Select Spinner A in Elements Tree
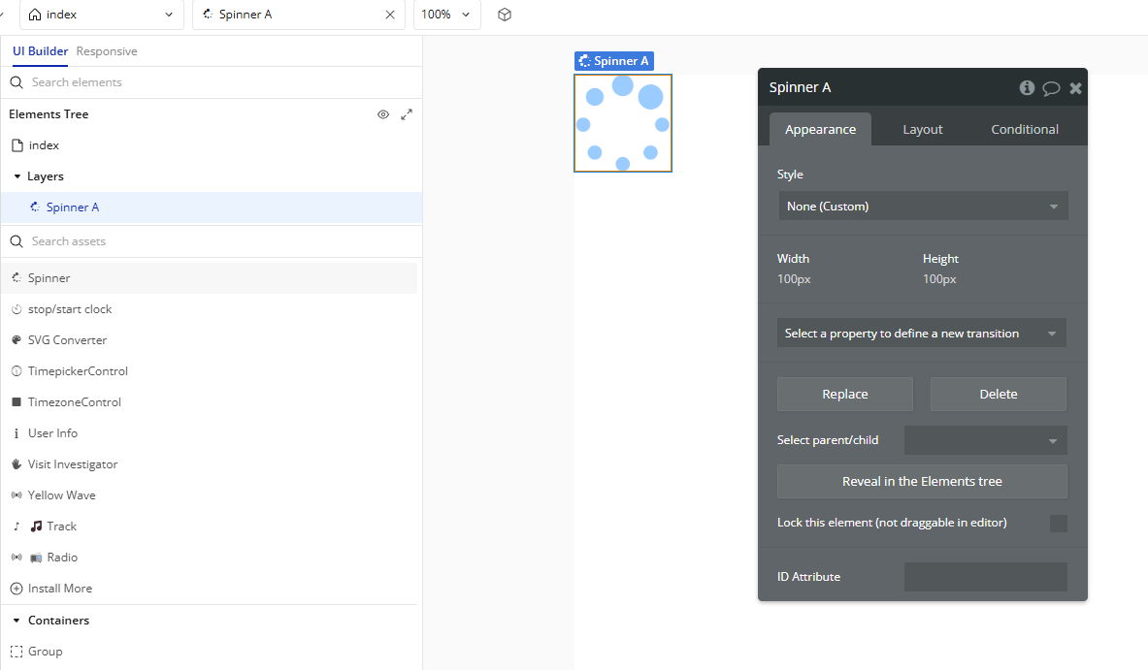Screen dimensions: 1148x670 pyautogui.click(x=212, y=207)
